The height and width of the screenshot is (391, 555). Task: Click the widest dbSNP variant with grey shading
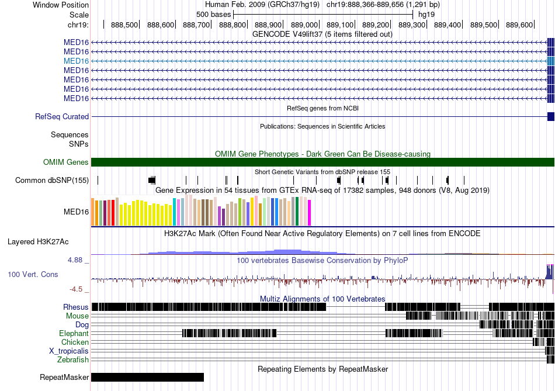click(x=152, y=180)
